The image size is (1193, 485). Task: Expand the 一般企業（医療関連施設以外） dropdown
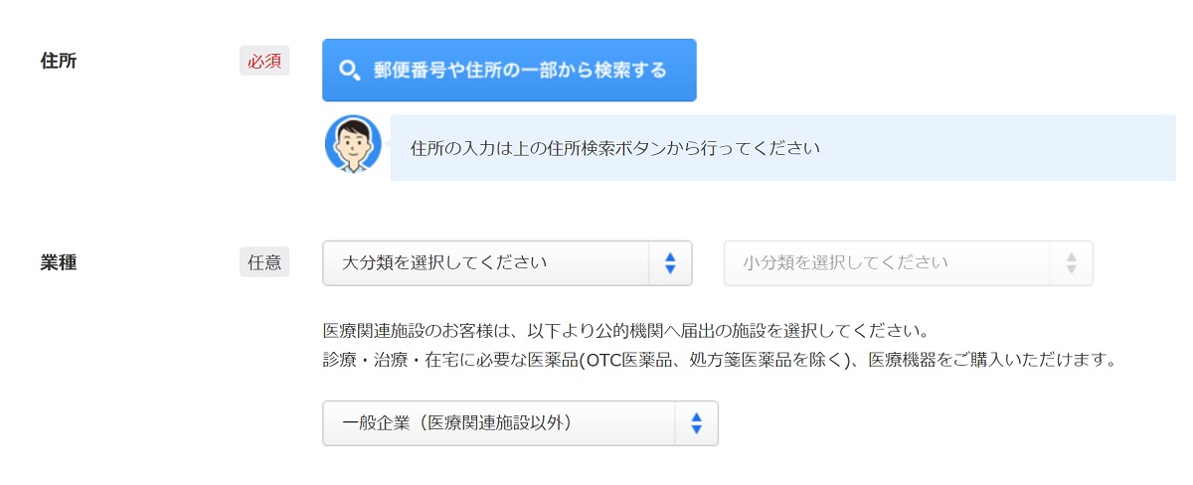click(x=520, y=423)
